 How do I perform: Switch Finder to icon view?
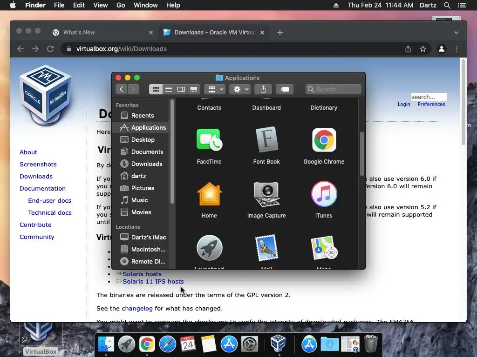click(x=156, y=89)
